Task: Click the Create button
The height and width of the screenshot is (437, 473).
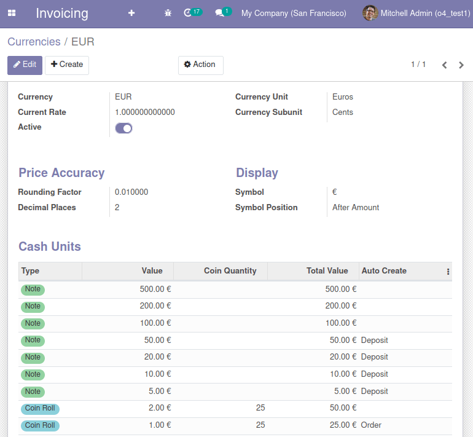Action: pyautogui.click(x=67, y=65)
